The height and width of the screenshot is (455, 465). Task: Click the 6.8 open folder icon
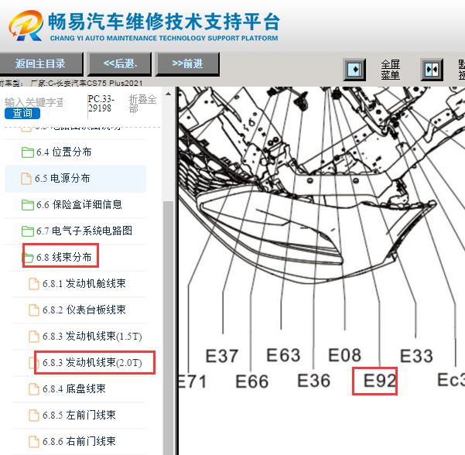pos(28,258)
